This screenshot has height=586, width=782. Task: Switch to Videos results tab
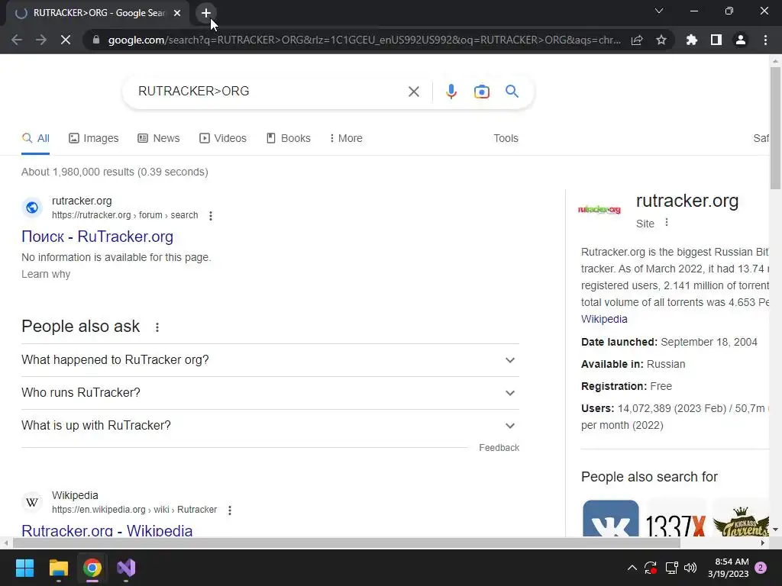223,139
